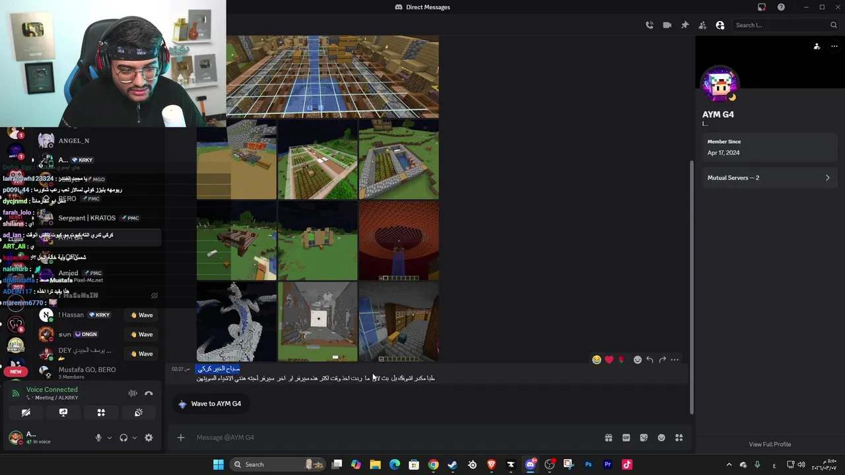Open the sun conversation row
845x475 pixels.
(79, 334)
